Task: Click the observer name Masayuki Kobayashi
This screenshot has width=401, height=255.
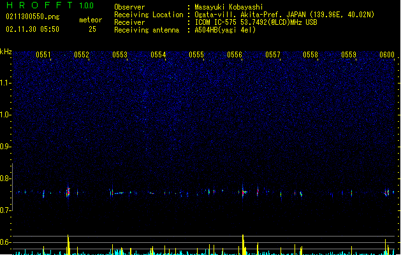Action: coord(229,7)
